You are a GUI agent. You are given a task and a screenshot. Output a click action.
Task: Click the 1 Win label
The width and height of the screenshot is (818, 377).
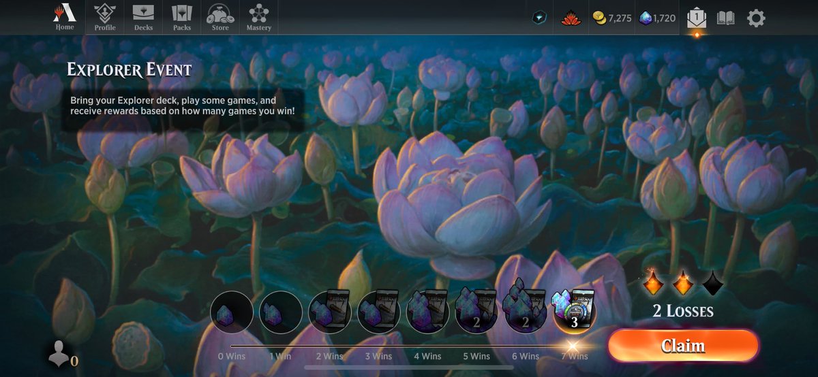[280, 356]
